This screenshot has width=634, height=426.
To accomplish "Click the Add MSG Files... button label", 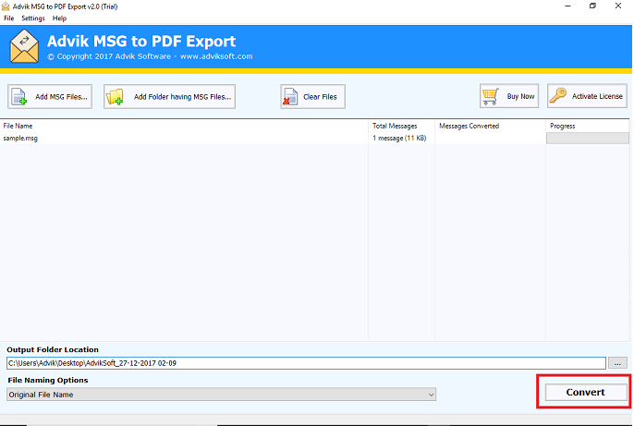I will click(61, 97).
